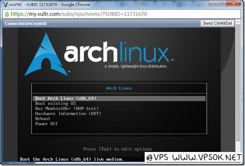Select Boot Arch Linux (x86_64) entry
The width and height of the screenshot is (245, 166).
coord(119,99)
